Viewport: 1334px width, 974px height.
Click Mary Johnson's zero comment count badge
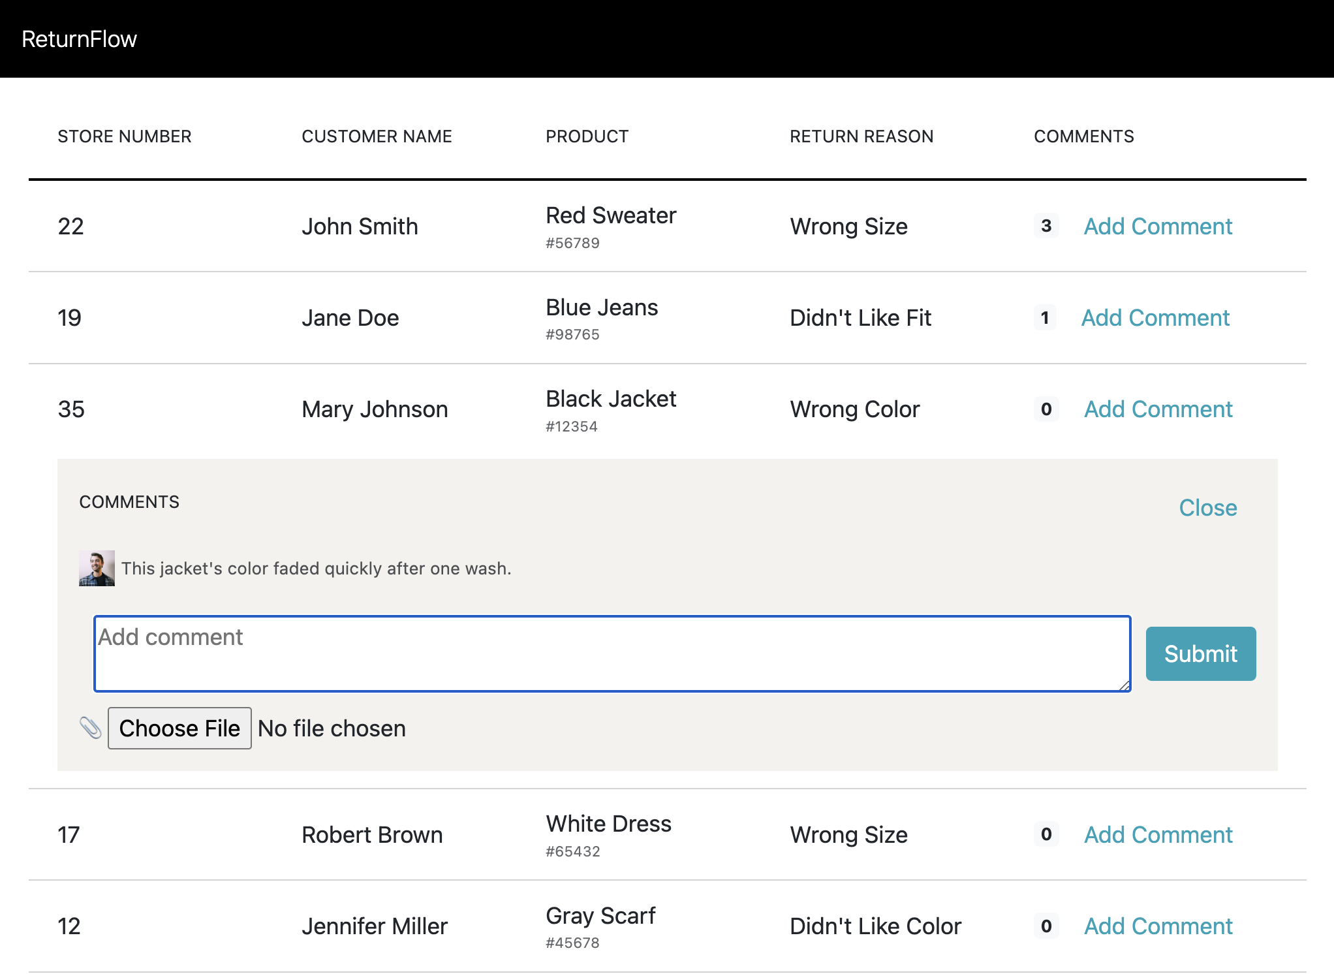click(1046, 409)
